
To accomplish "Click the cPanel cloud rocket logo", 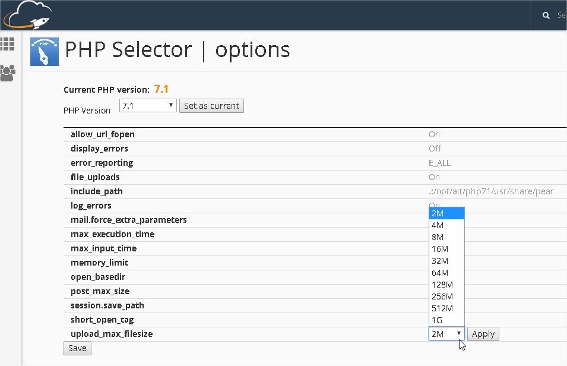I will (x=27, y=15).
